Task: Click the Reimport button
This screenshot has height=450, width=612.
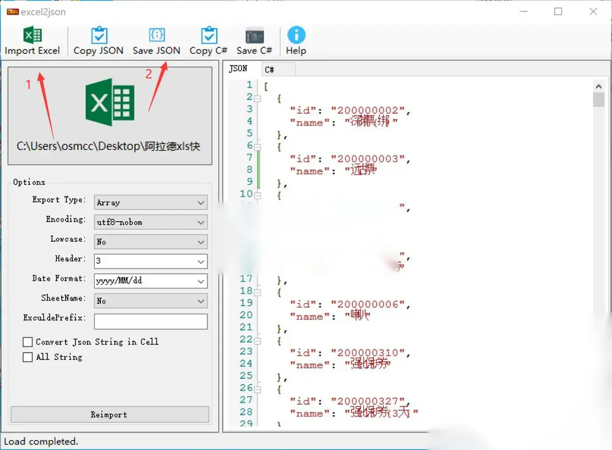Action: click(110, 414)
